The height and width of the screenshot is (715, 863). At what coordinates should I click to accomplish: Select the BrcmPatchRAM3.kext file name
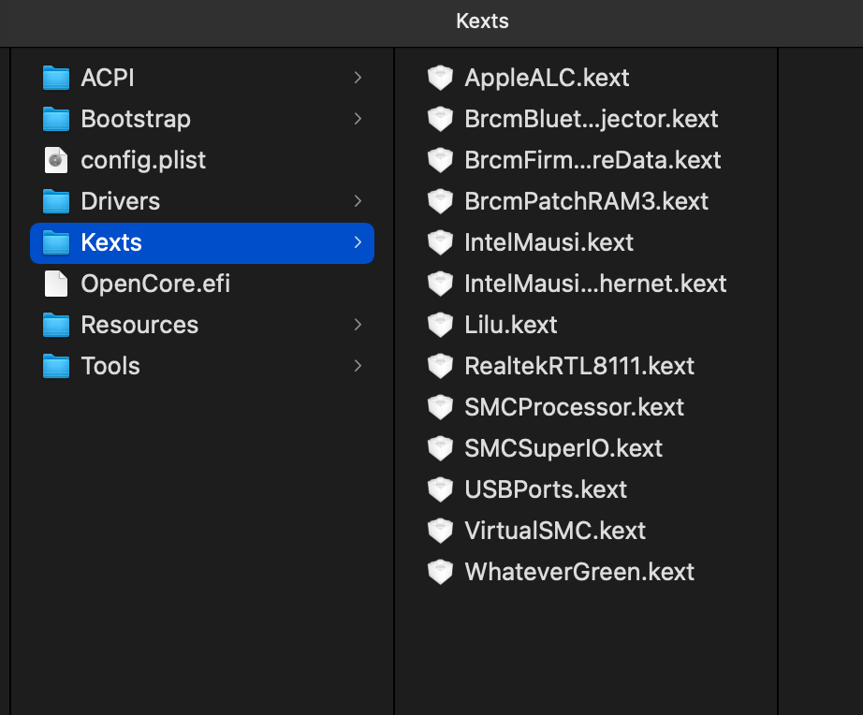[x=586, y=201]
